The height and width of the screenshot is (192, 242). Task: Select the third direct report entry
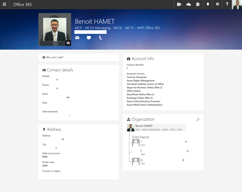(x=160, y=162)
